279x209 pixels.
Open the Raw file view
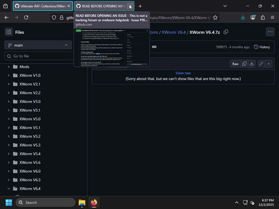pyautogui.click(x=235, y=64)
